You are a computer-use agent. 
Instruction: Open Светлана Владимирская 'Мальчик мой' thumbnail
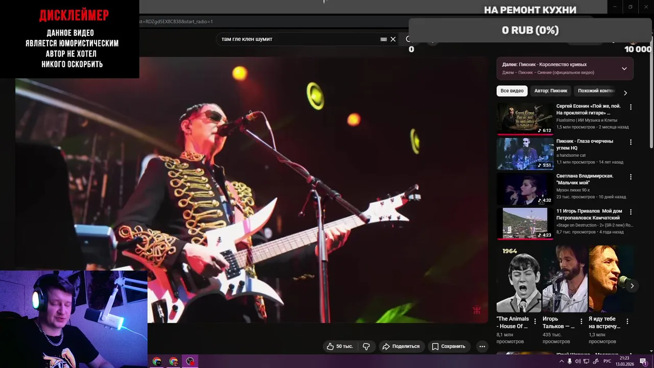tap(525, 188)
